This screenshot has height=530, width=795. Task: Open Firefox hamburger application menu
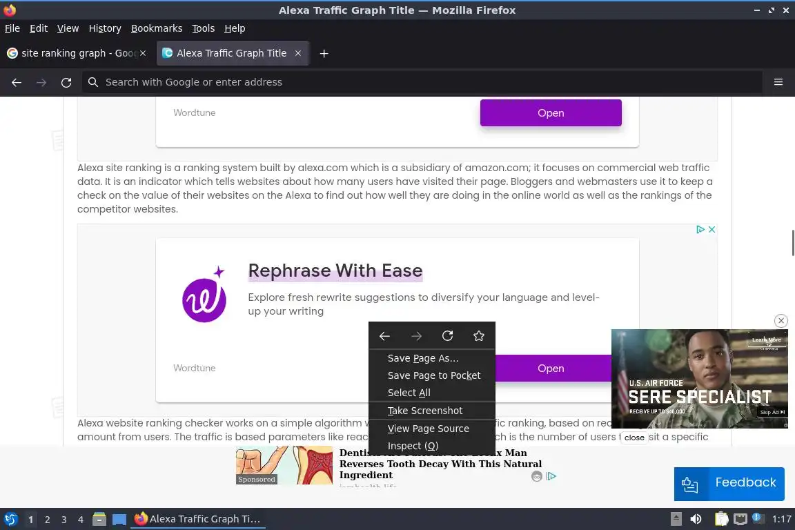tap(778, 82)
